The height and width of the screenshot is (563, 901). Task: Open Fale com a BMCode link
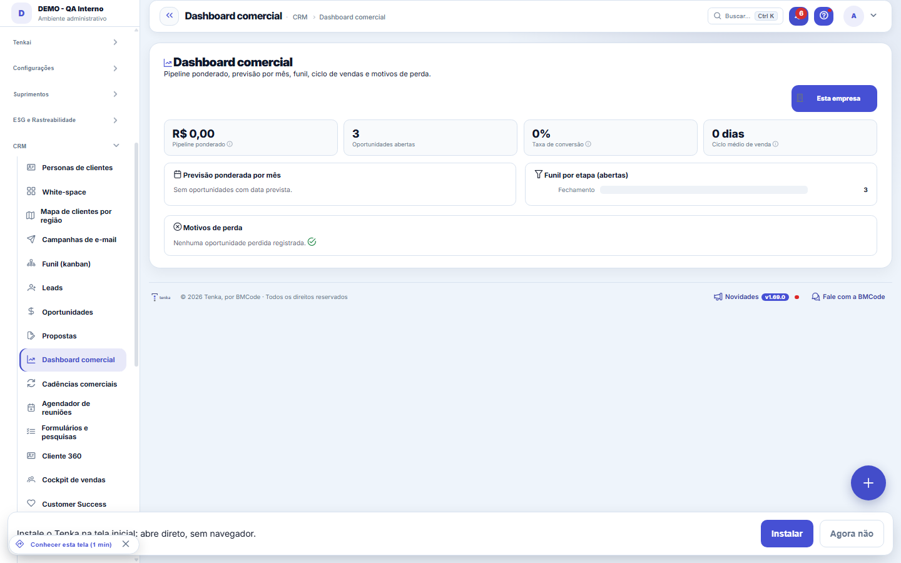pos(848,297)
